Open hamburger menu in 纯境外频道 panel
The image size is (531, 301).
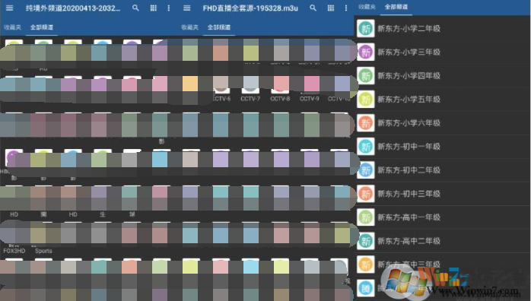9,8
